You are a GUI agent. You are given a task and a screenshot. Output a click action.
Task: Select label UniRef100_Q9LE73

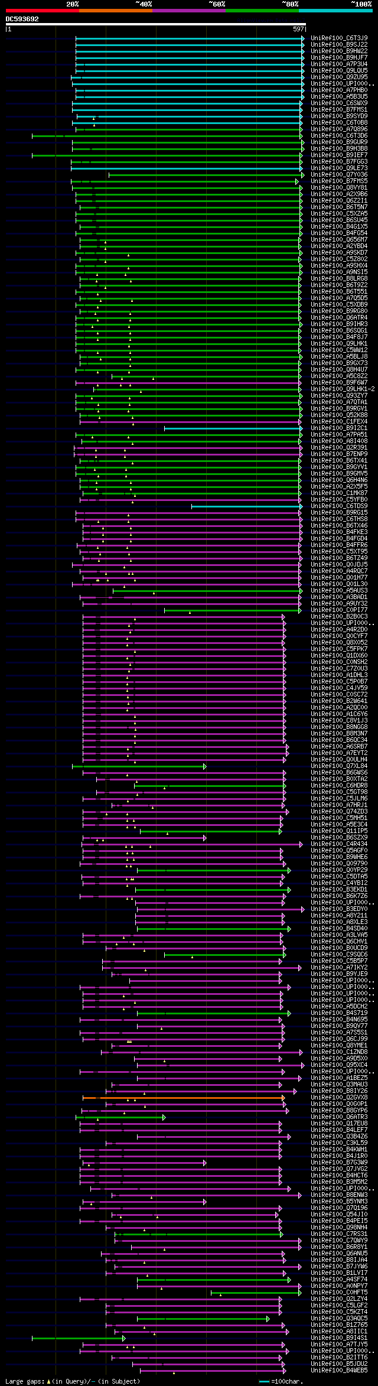tap(339, 168)
